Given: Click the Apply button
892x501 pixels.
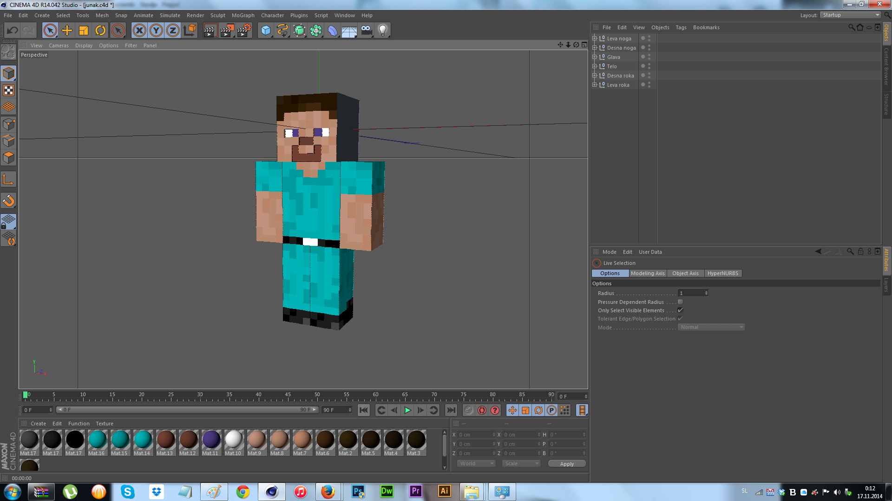Looking at the screenshot, I should pyautogui.click(x=567, y=464).
